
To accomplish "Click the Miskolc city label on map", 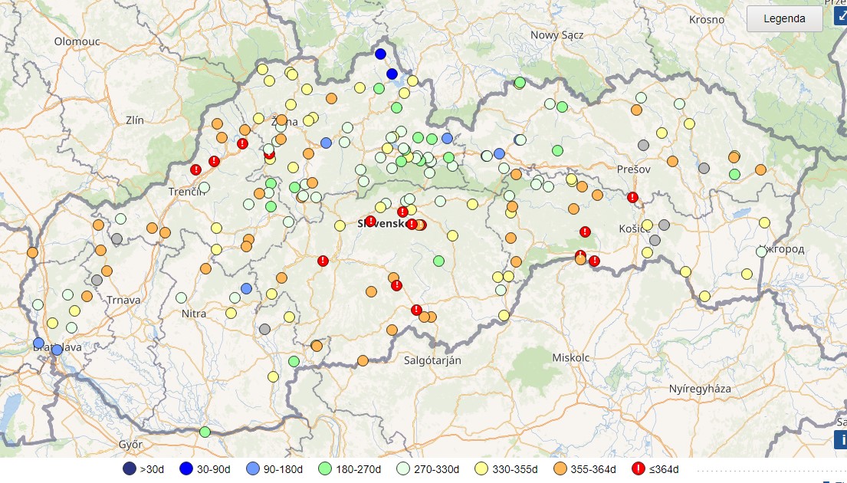I will [571, 358].
